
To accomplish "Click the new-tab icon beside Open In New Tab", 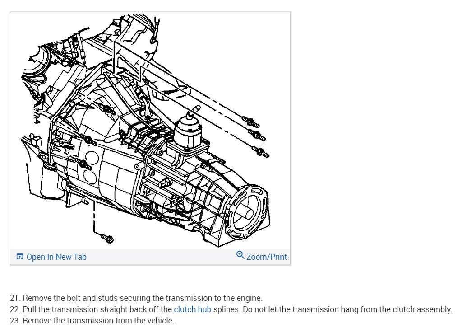I will coord(20,257).
